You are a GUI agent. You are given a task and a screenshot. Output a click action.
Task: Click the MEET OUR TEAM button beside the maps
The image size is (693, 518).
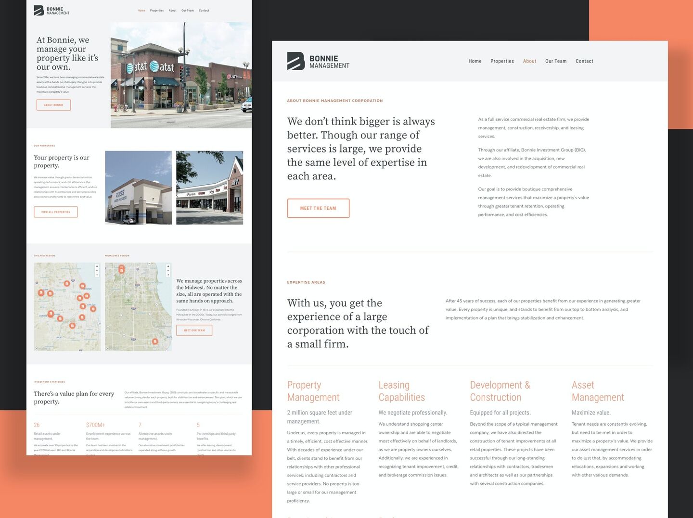click(194, 330)
